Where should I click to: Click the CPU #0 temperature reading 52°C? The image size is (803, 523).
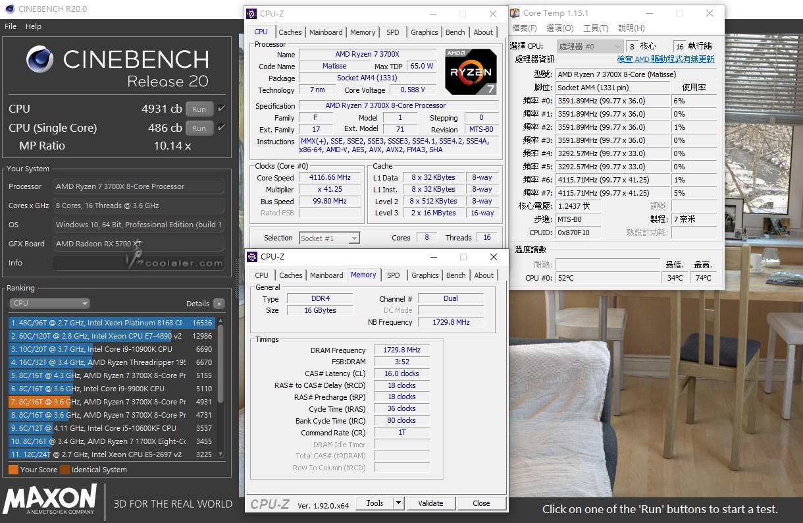tap(608, 278)
